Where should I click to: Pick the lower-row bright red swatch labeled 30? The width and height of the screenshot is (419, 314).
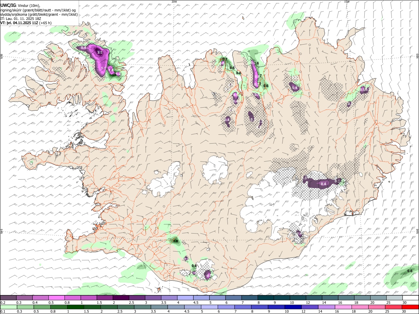tap(410, 307)
